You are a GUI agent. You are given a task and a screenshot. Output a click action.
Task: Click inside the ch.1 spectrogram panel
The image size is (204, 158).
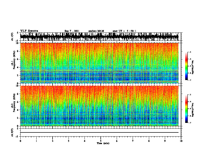click(99, 63)
